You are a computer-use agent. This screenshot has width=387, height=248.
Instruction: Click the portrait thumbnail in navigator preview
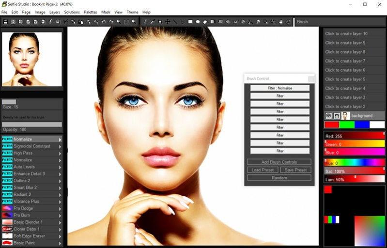[32, 59]
